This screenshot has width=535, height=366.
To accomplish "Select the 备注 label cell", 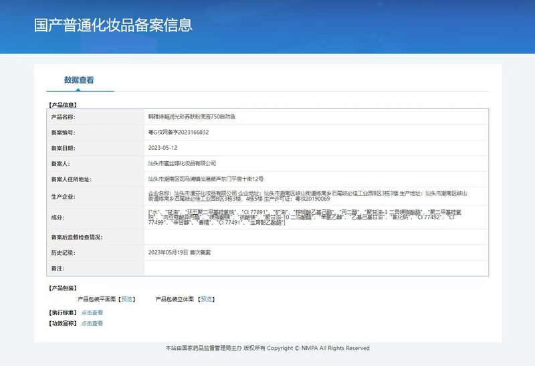I will tap(96, 268).
